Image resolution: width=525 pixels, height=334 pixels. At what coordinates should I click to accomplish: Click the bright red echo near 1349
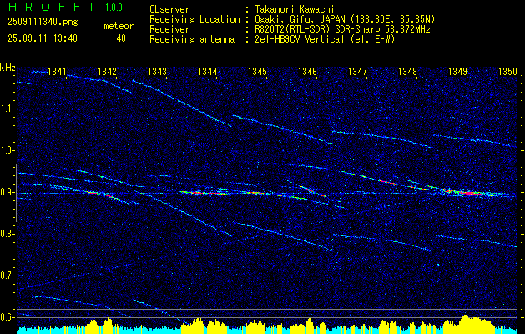click(x=469, y=193)
